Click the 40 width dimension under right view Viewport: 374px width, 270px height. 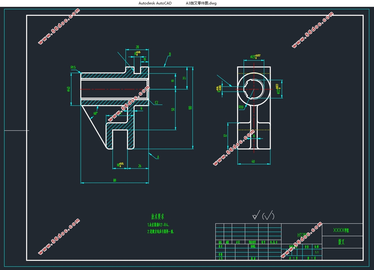click(253, 162)
